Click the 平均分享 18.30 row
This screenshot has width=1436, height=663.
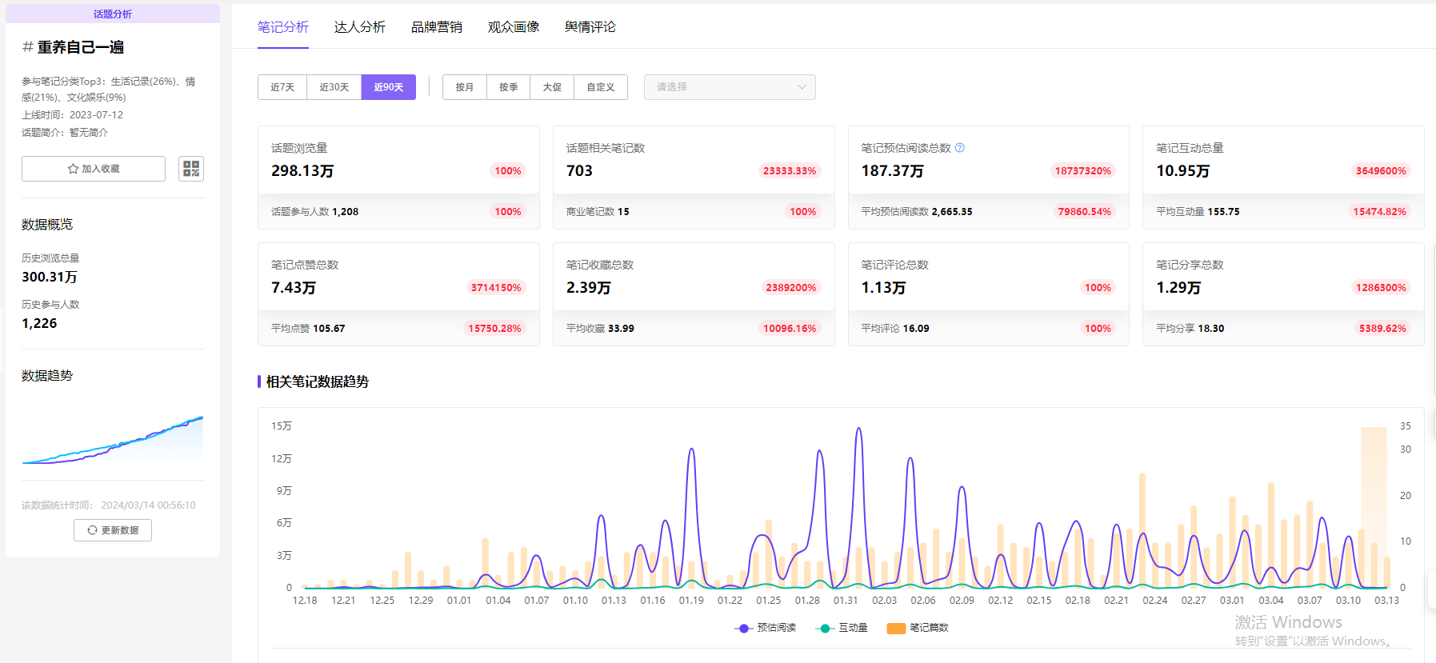[x=1283, y=329]
